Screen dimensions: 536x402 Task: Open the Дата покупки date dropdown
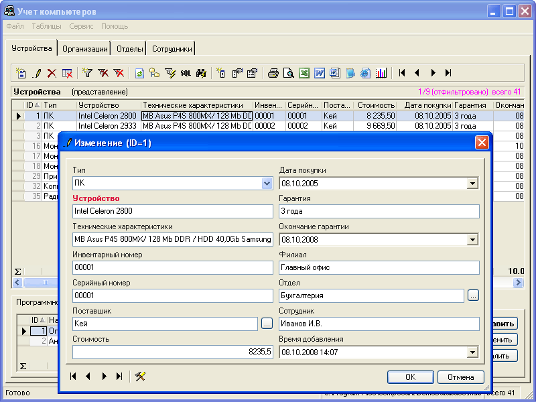coord(473,184)
